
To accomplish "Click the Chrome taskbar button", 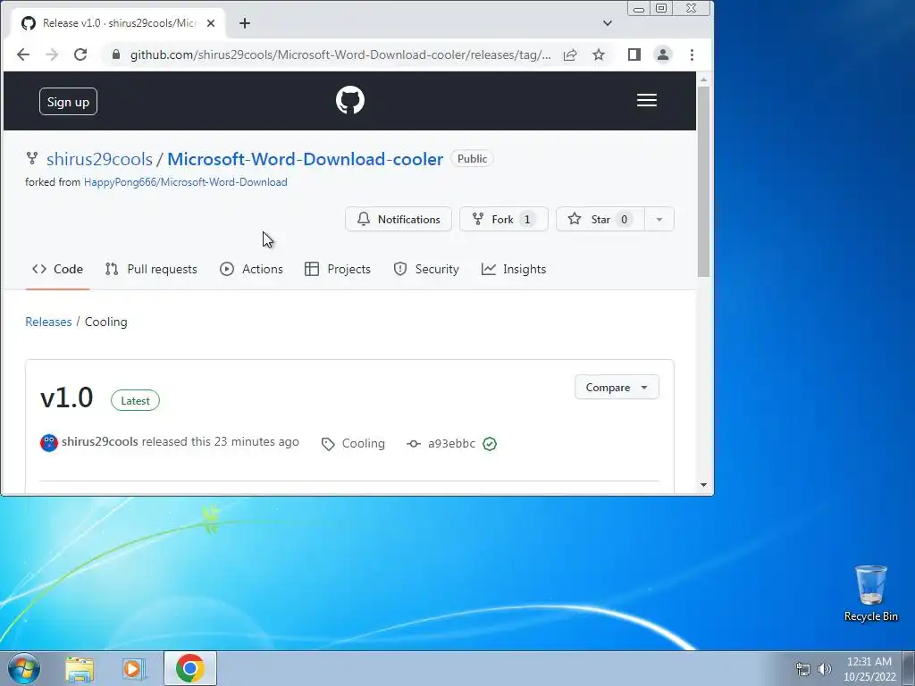I will [x=190, y=668].
